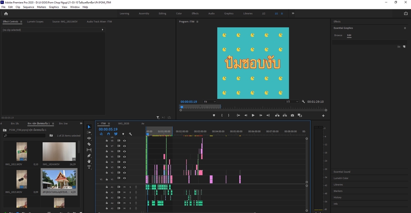Play the ITIM sequence
The image size is (411, 213).
click(x=253, y=115)
